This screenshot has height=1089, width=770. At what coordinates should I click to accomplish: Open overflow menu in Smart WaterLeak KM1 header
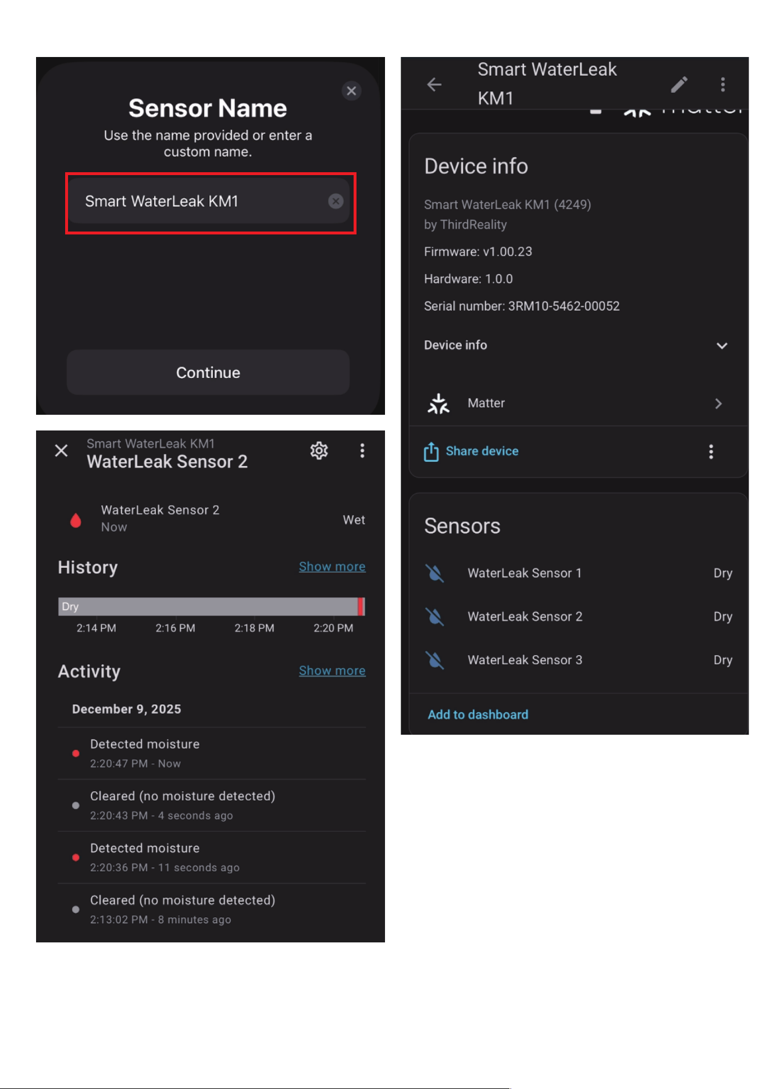click(x=723, y=85)
